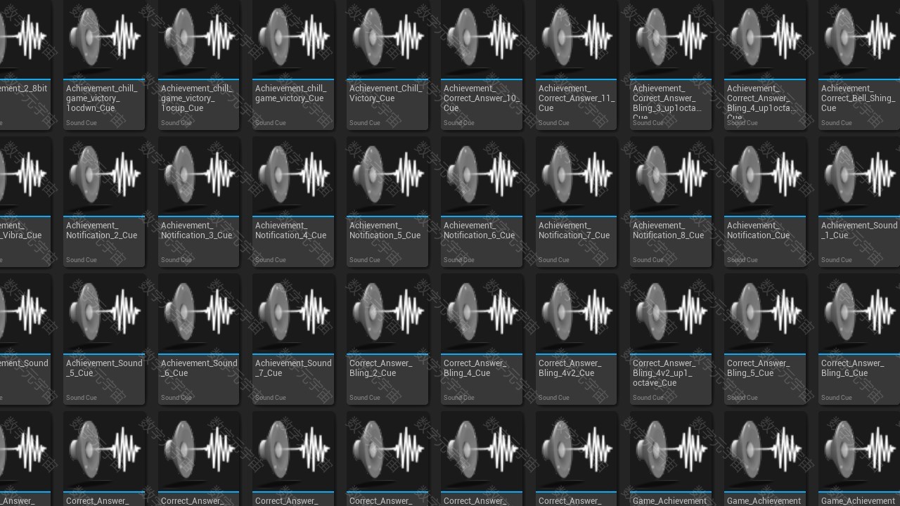
Task: Select Achievement_chill_game_victory_Cue sound cue icon
Action: 292,38
